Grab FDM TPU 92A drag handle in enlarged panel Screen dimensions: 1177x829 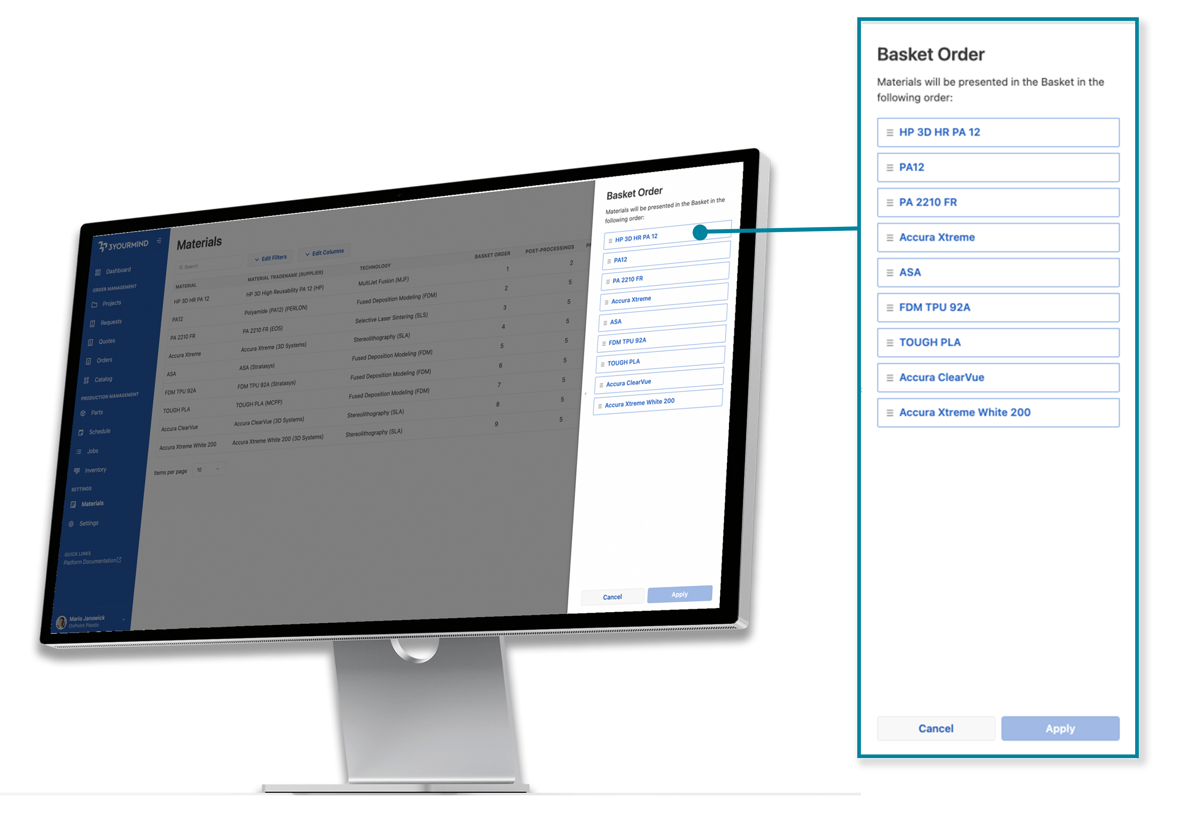(x=890, y=308)
